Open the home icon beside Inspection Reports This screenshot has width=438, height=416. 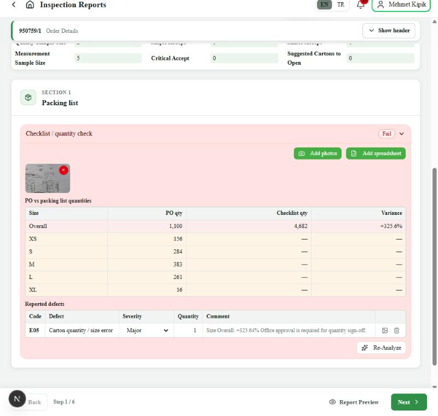pyautogui.click(x=30, y=4)
